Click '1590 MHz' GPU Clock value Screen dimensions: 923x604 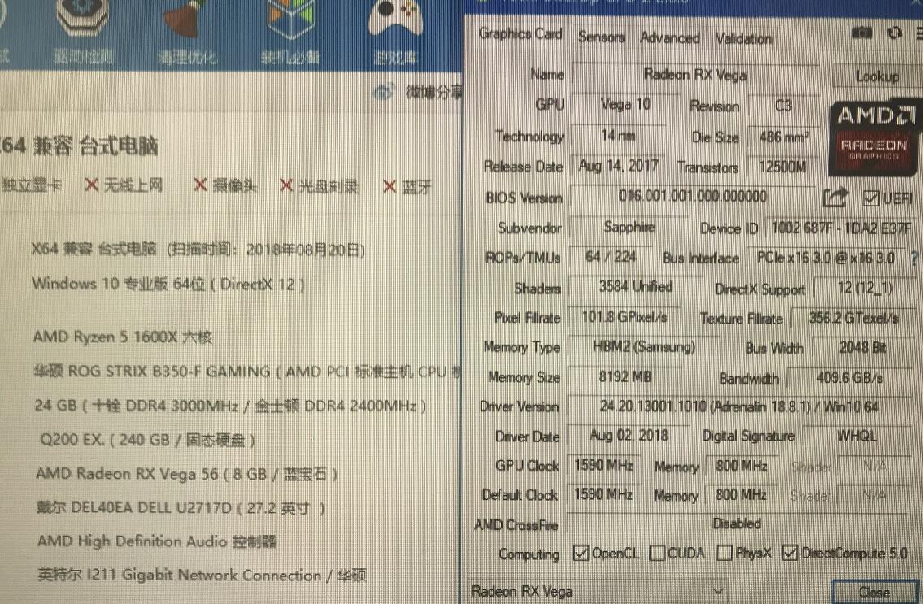(x=604, y=466)
